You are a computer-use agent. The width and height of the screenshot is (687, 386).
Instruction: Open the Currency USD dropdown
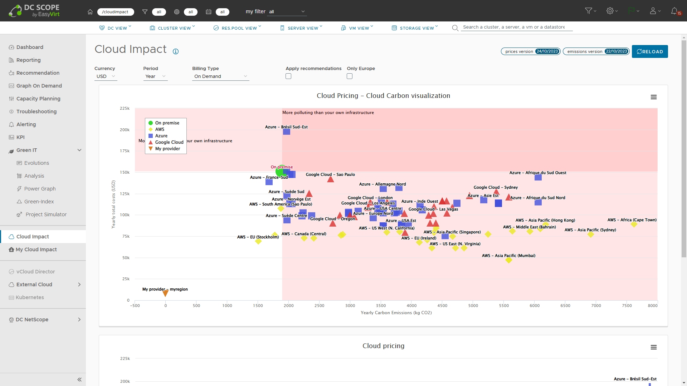point(106,76)
